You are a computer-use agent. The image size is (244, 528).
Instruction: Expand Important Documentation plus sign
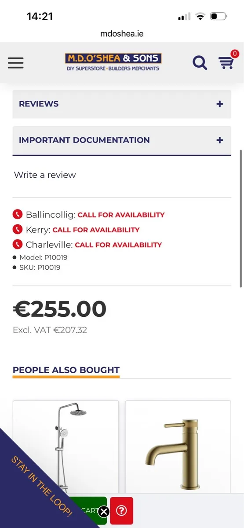pyautogui.click(x=220, y=140)
